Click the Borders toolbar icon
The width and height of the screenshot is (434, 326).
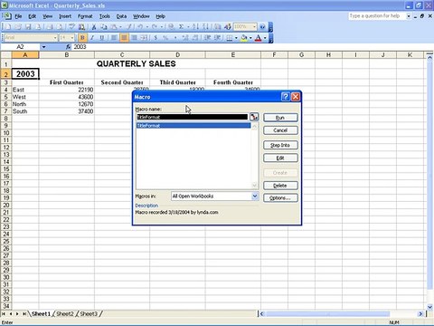[x=229, y=38]
